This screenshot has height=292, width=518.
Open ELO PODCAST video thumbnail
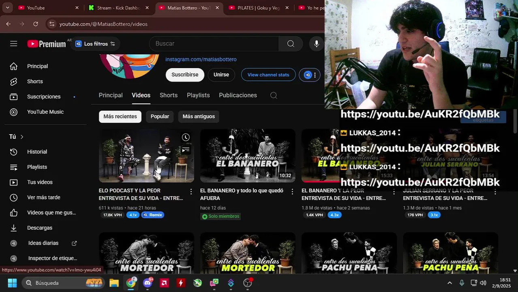[146, 156]
